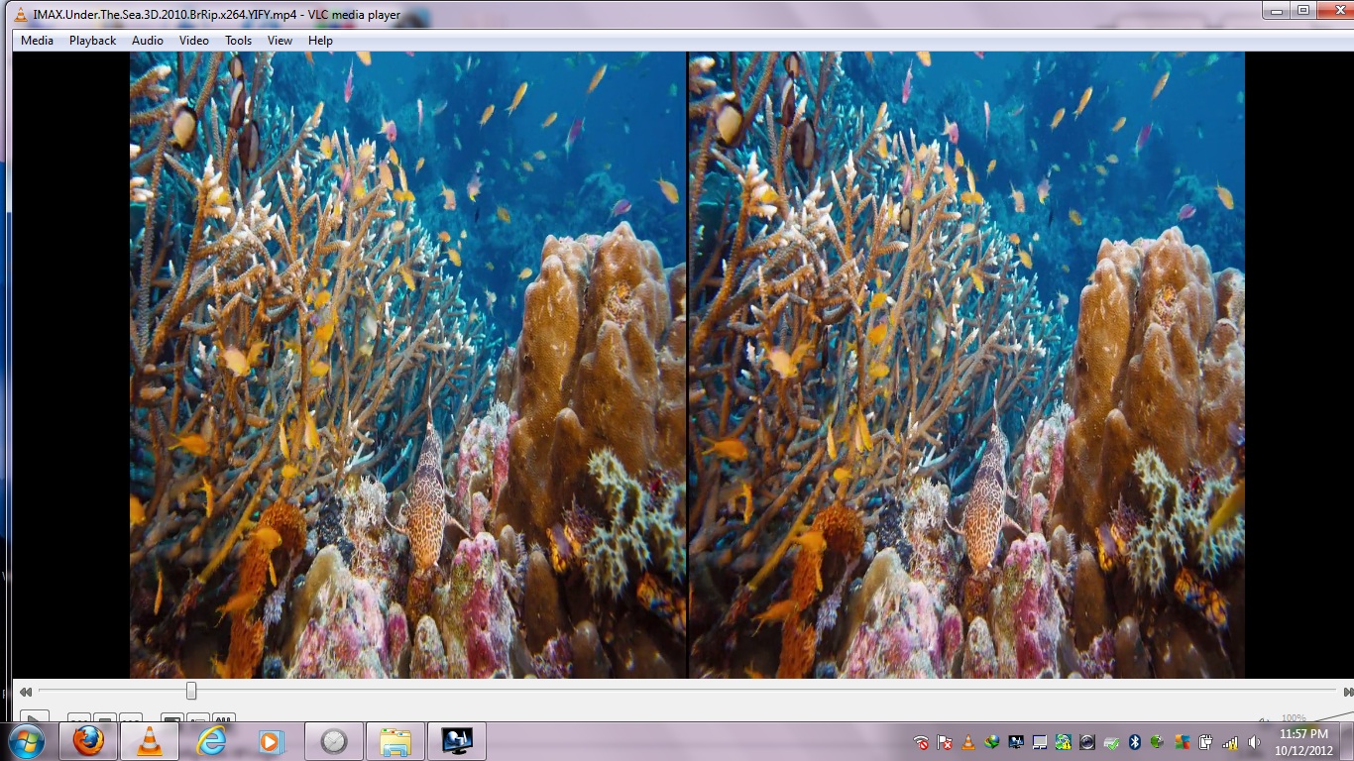Click the AVG antivirus tray icon
1354x761 pixels.
1182,742
